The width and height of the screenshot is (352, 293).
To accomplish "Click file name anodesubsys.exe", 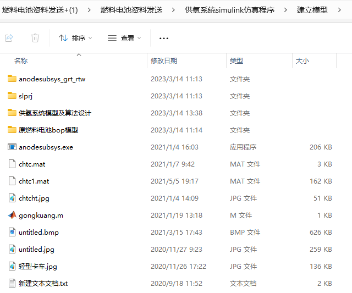I will 46,147.
